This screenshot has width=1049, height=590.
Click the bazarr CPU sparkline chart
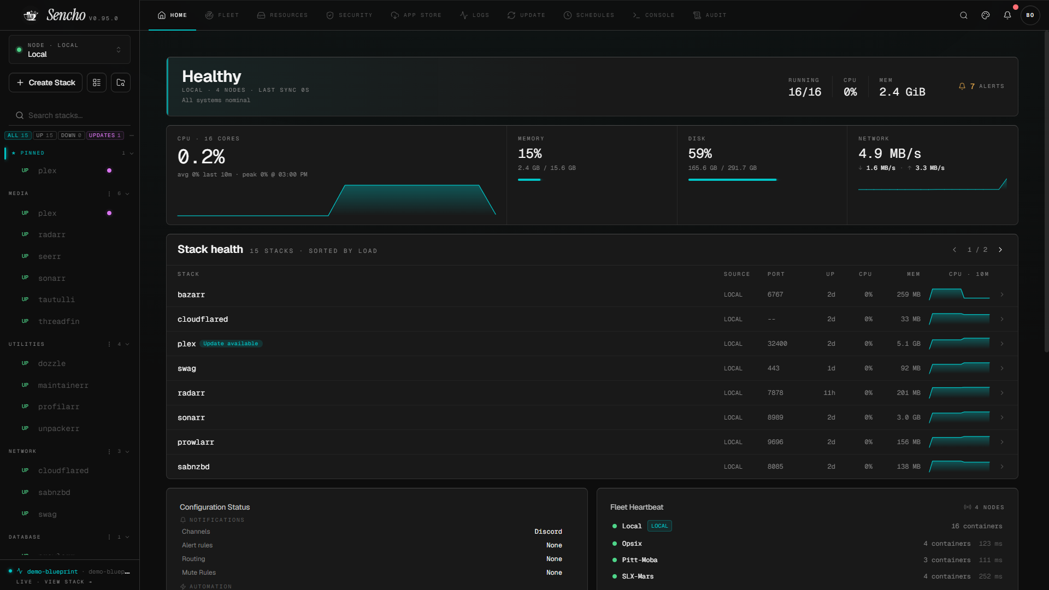click(x=959, y=294)
